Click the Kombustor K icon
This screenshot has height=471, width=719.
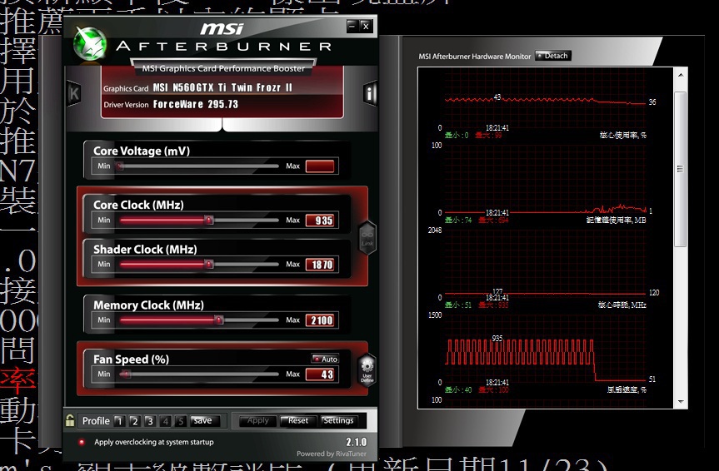[74, 93]
